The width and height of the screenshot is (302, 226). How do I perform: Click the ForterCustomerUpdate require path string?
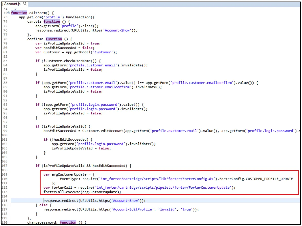(163, 188)
